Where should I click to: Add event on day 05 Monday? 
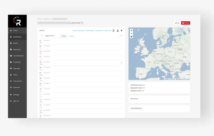click(x=121, y=63)
